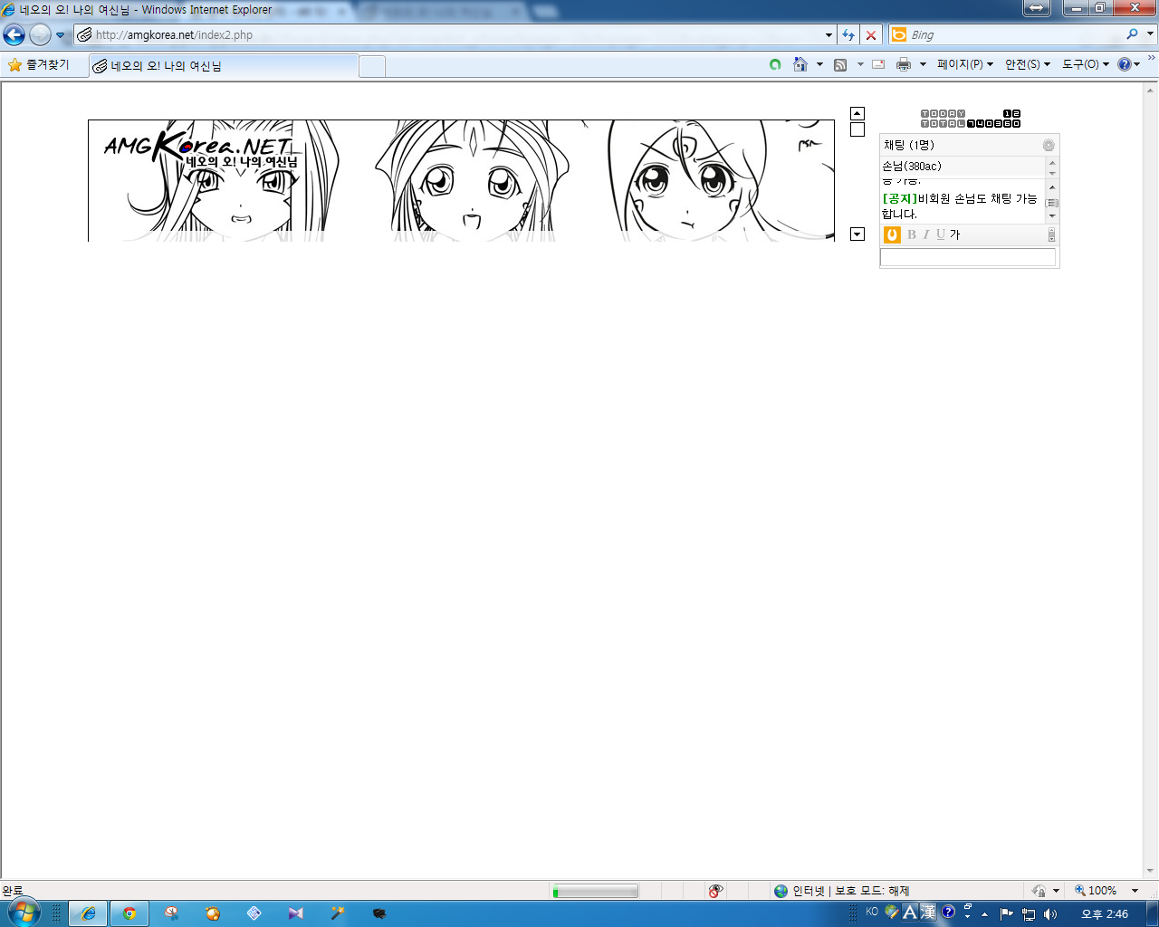Viewport: 1159px width, 927px height.
Task: Toggle underline formatting in chat toolbar
Action: point(940,234)
